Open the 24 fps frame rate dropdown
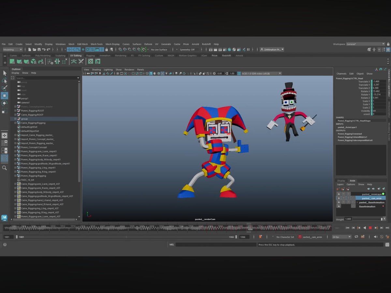This screenshot has height=293, width=391. click(342, 237)
